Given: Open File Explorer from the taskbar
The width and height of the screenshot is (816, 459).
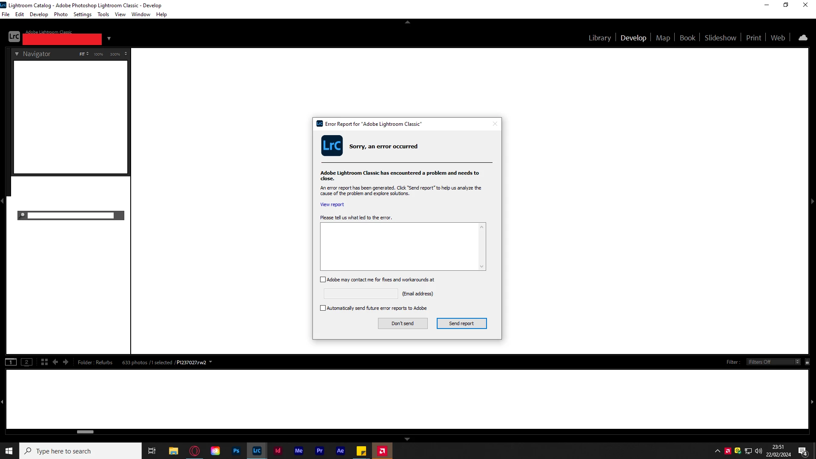Looking at the screenshot, I should 174,451.
